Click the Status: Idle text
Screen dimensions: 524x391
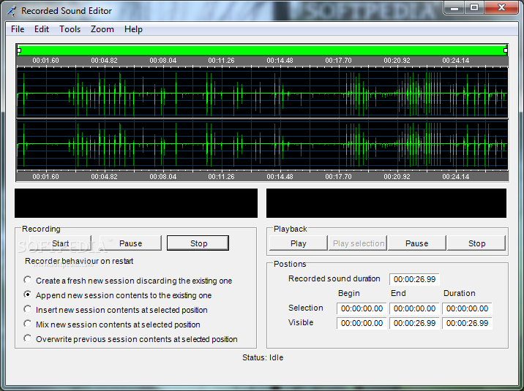263,357
